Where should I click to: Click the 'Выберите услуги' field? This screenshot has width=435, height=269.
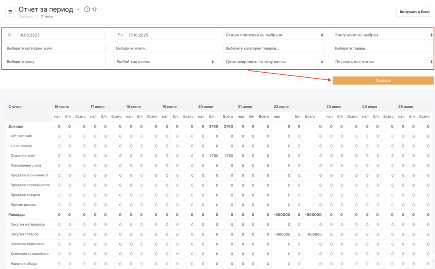(165, 48)
